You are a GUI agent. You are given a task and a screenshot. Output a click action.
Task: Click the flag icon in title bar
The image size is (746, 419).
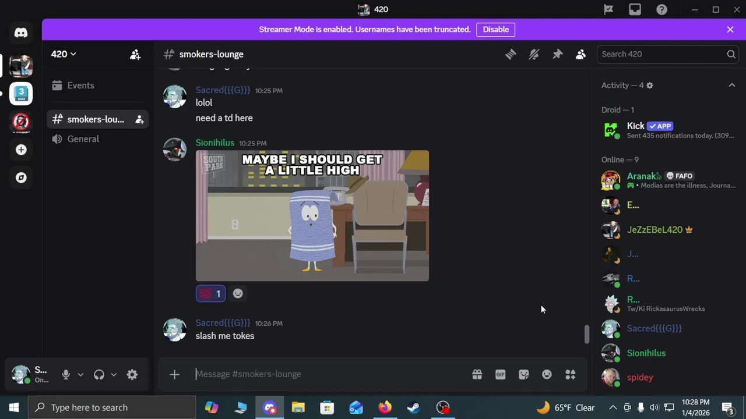(608, 9)
